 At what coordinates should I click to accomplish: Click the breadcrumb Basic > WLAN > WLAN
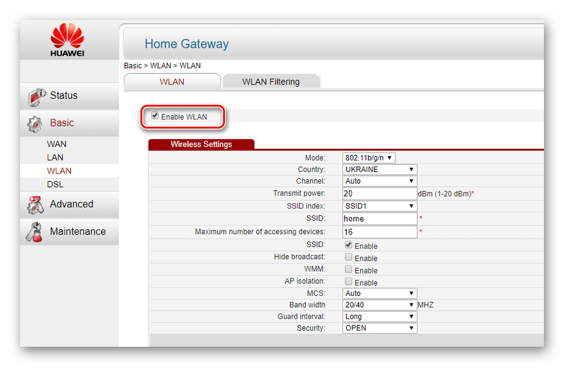[162, 65]
